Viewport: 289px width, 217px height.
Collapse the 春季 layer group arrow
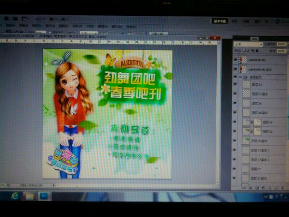240,77
